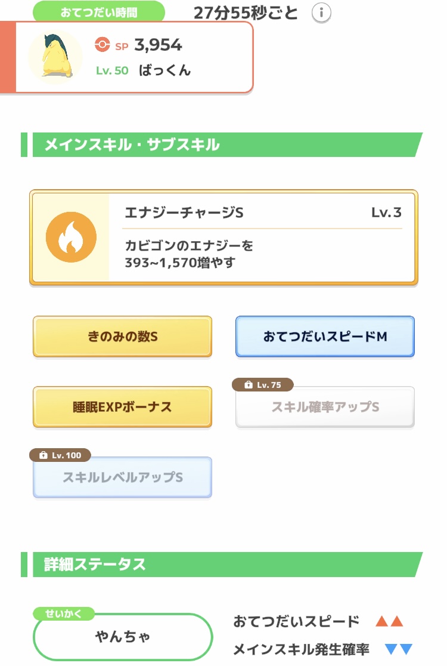Image resolution: width=447 pixels, height=666 pixels.
Task: Tap the lock icon on Lv. 100 badge
Action: [44, 455]
